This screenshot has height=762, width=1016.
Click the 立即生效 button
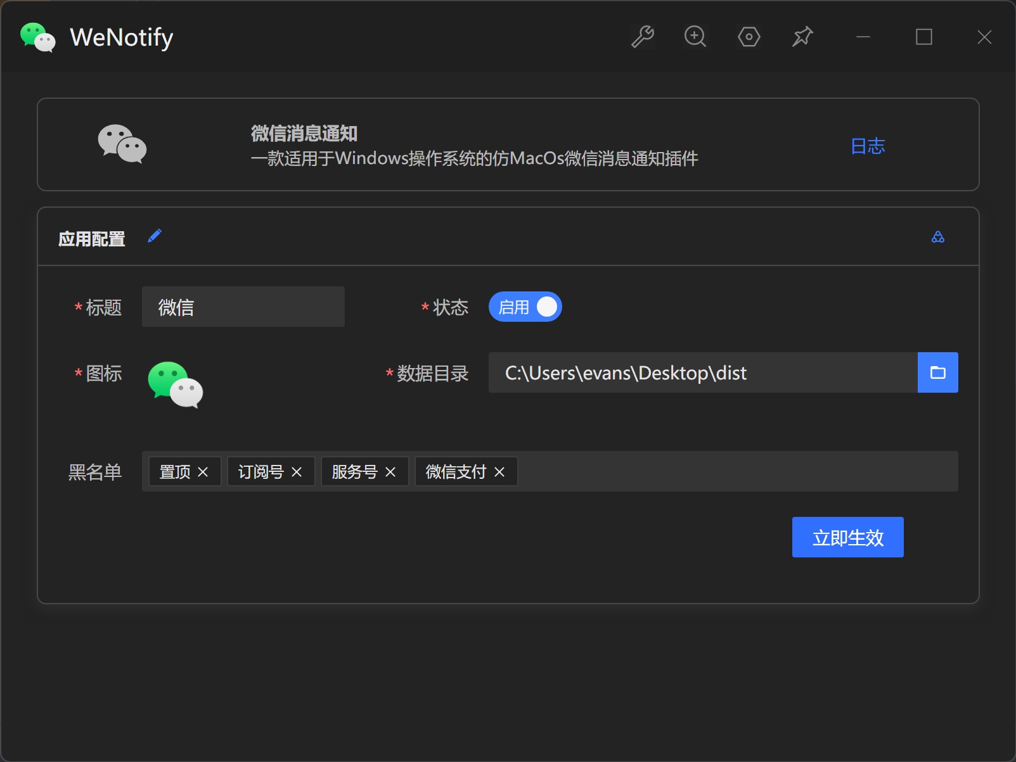(848, 537)
